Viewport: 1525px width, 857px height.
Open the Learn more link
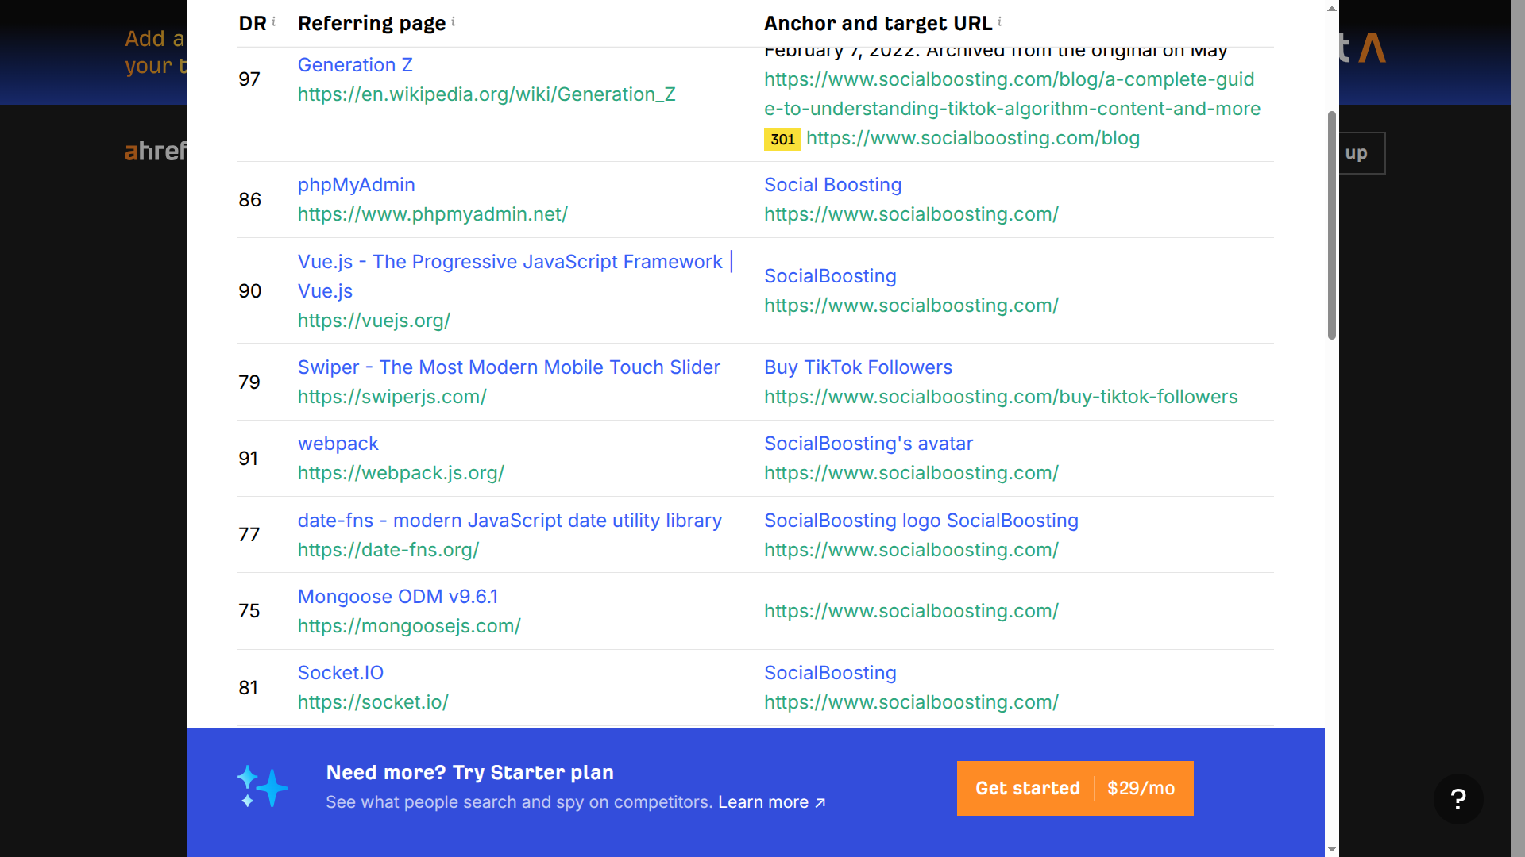772,802
